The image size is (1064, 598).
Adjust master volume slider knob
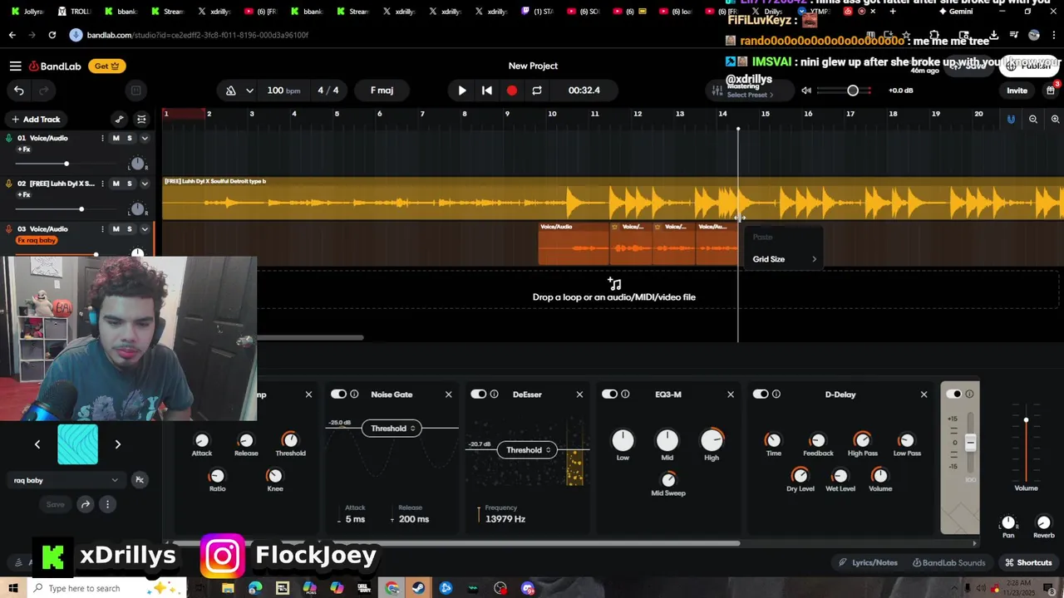[853, 91]
